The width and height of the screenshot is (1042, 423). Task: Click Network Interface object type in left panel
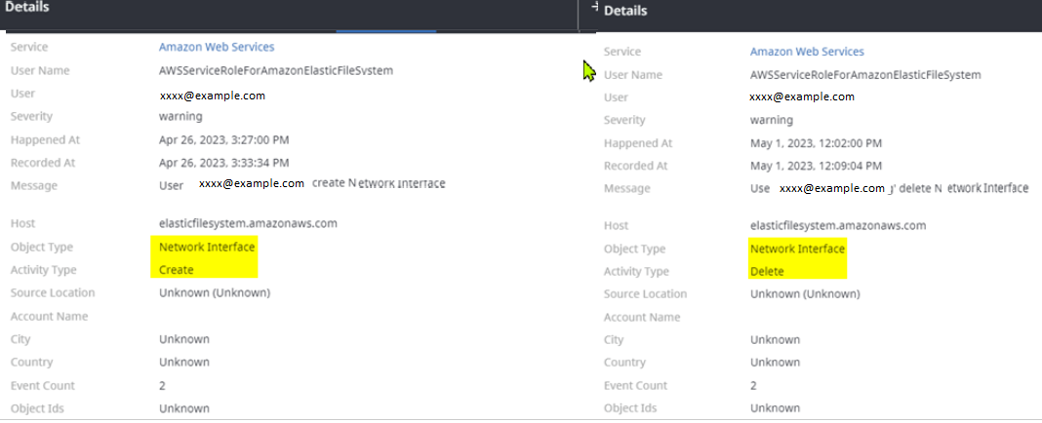click(207, 247)
